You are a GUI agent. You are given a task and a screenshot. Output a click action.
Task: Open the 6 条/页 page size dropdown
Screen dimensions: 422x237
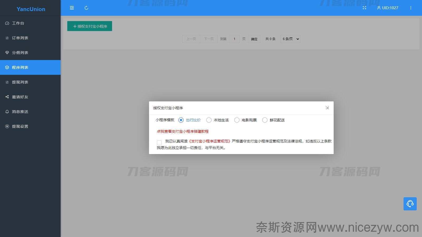290,39
